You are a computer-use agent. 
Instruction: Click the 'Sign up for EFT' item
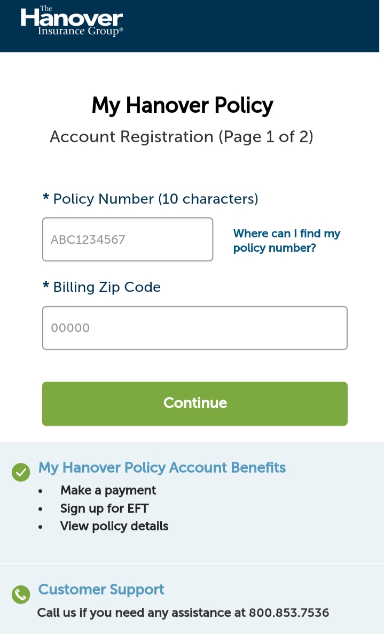(105, 508)
